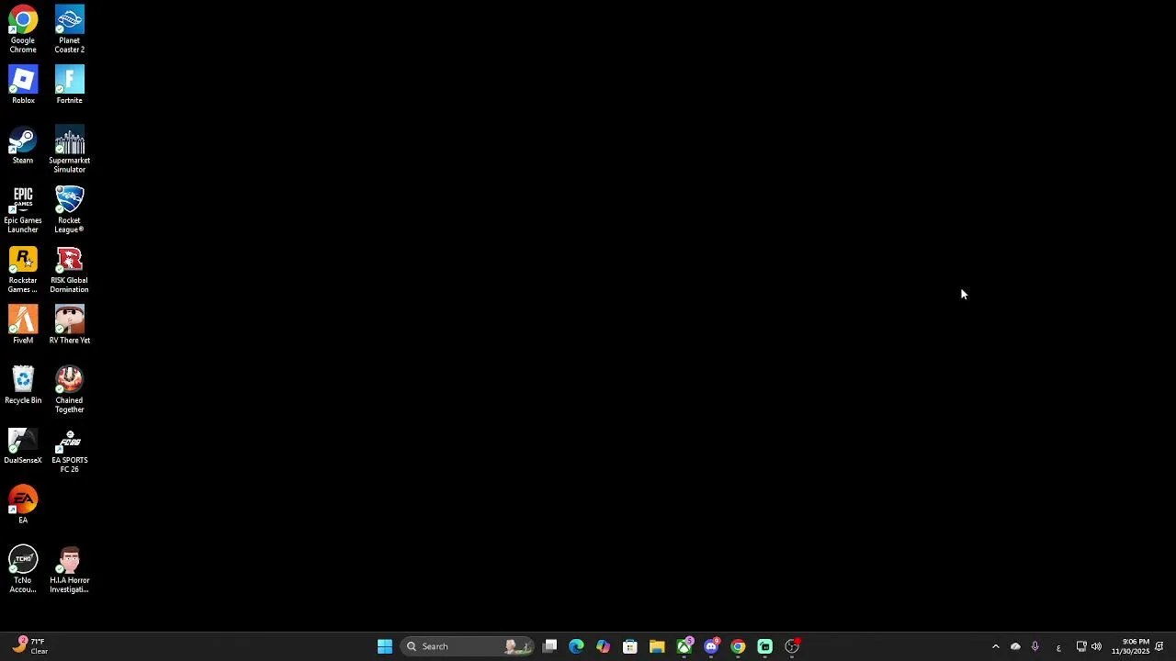
Task: Select the Rocket League desktop icon
Action: tap(69, 209)
